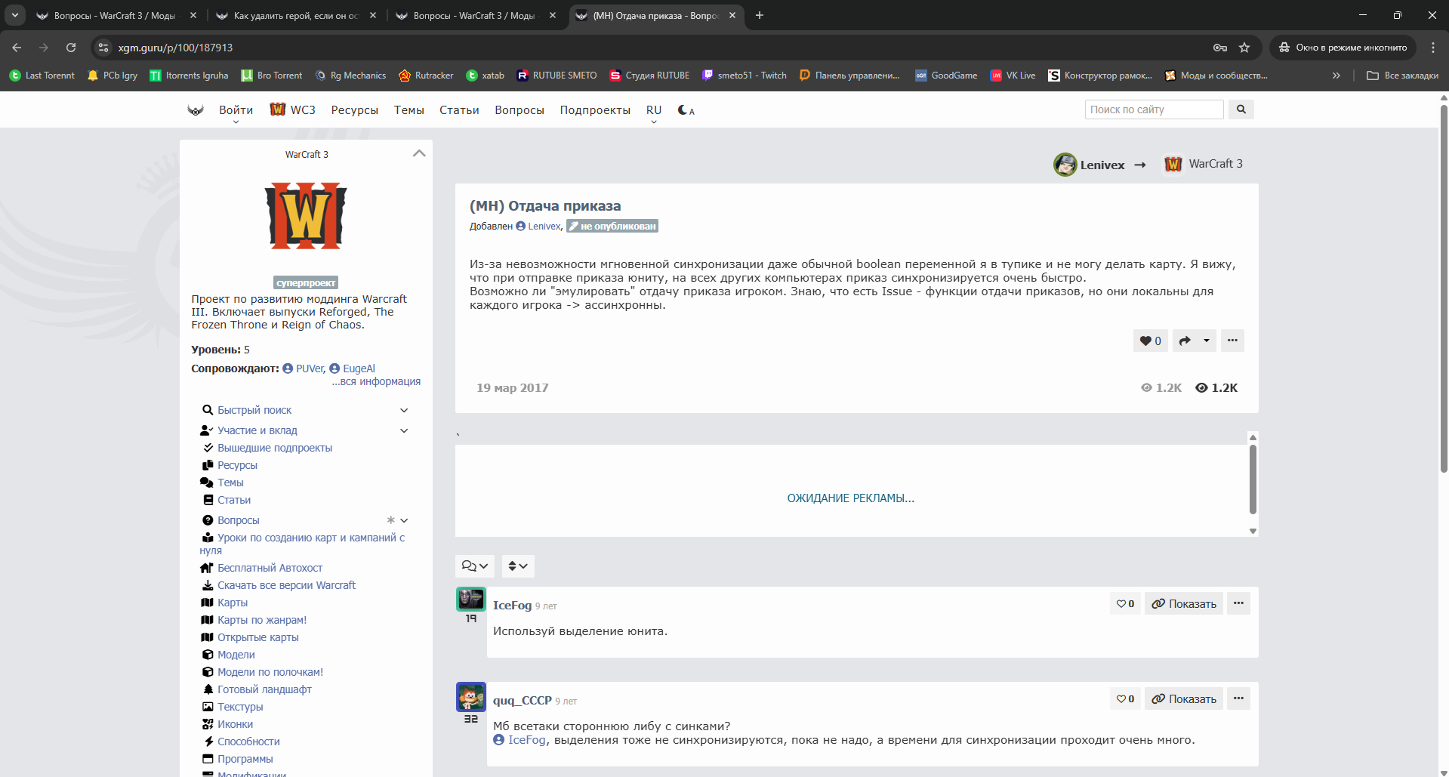Click the ...вся информация link
Viewport: 1449px width, 777px height.
376,381
